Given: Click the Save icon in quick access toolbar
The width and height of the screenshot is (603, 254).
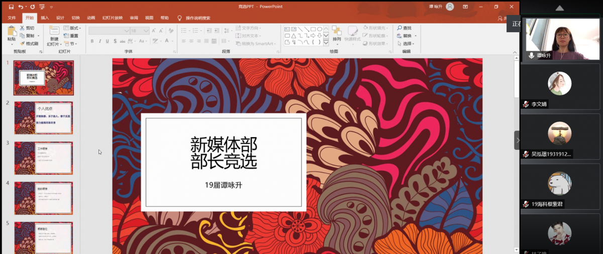Looking at the screenshot, I should (x=11, y=7).
